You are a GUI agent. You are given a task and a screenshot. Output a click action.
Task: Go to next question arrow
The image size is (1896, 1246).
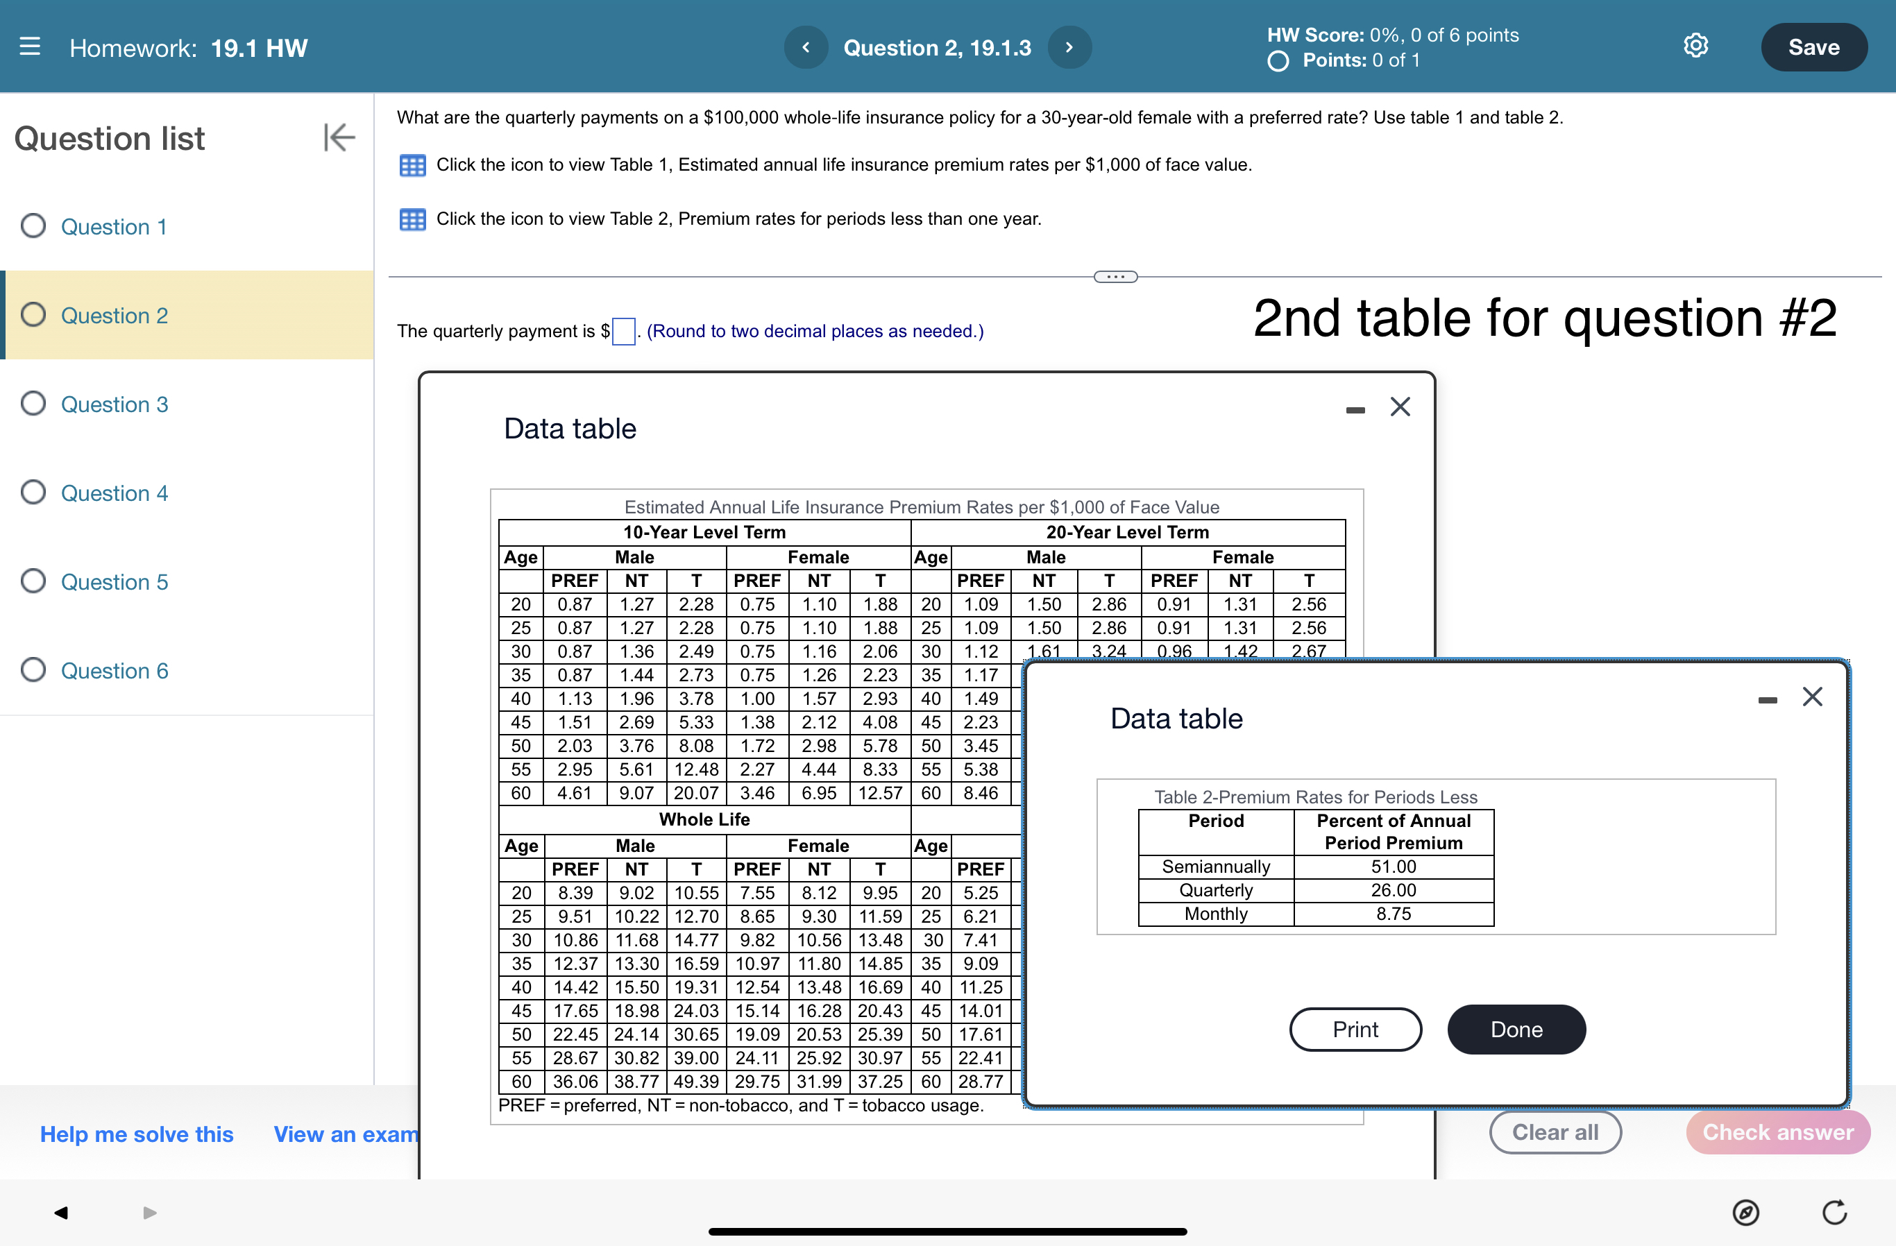click(x=1069, y=47)
